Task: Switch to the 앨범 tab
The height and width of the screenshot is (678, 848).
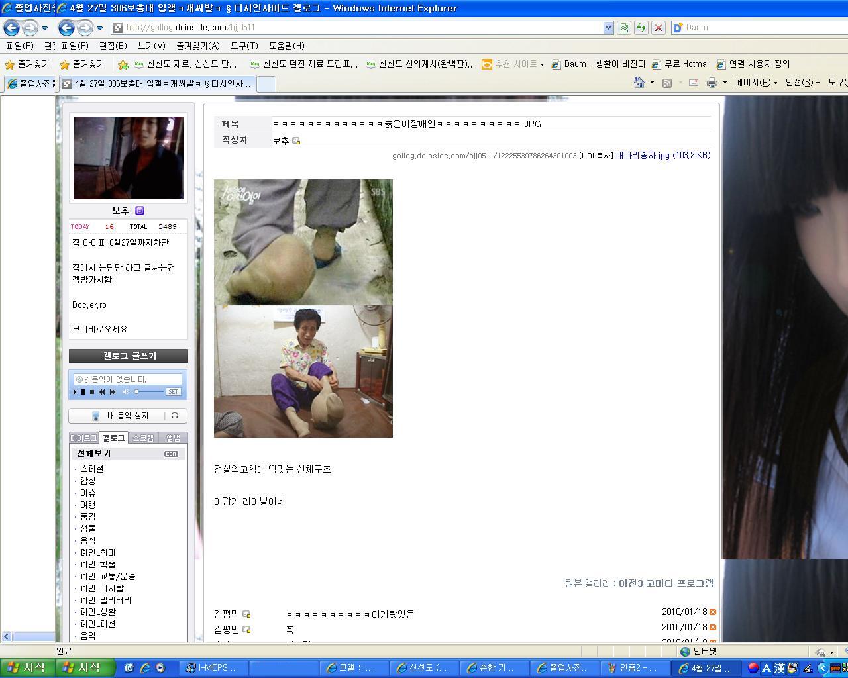Action: [173, 438]
